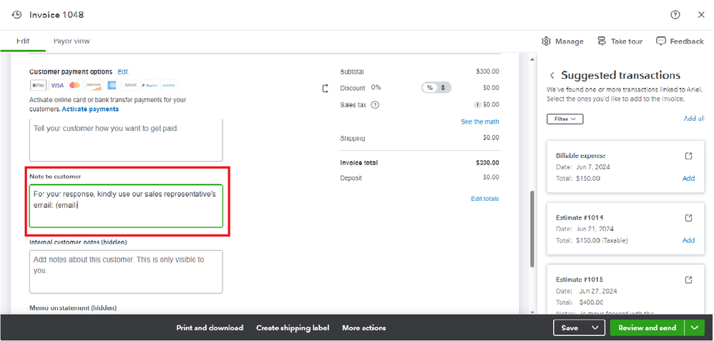This screenshot has height=341, width=714.
Task: Switch to the Payor view tab
Action: click(x=72, y=41)
